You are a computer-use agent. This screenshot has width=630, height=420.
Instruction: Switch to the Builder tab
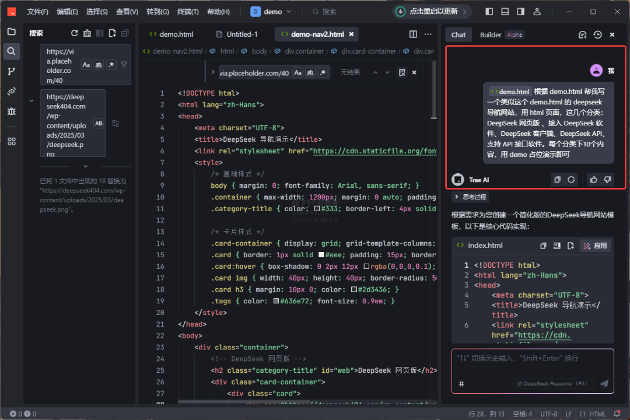(491, 35)
